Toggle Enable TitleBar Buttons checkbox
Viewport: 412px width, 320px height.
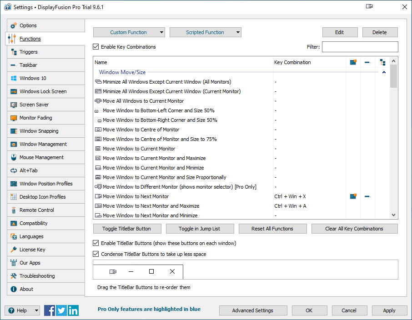pos(96,243)
